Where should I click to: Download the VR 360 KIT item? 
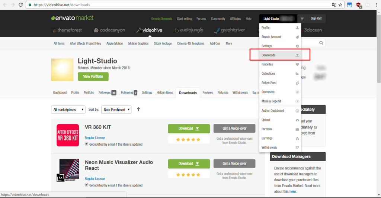[189, 129]
